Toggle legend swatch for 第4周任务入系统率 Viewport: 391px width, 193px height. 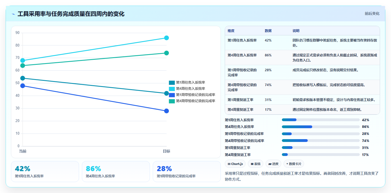[x=172, y=89]
